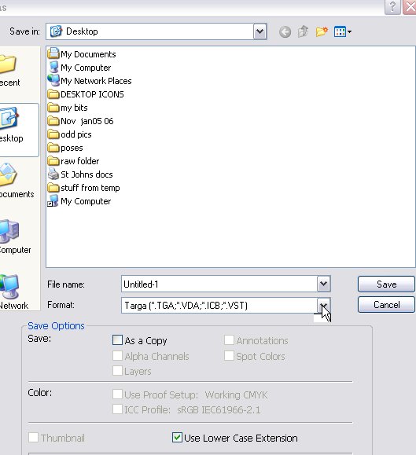Click the 'my bits' folder name
This screenshot has height=455, width=416.
(x=74, y=108)
